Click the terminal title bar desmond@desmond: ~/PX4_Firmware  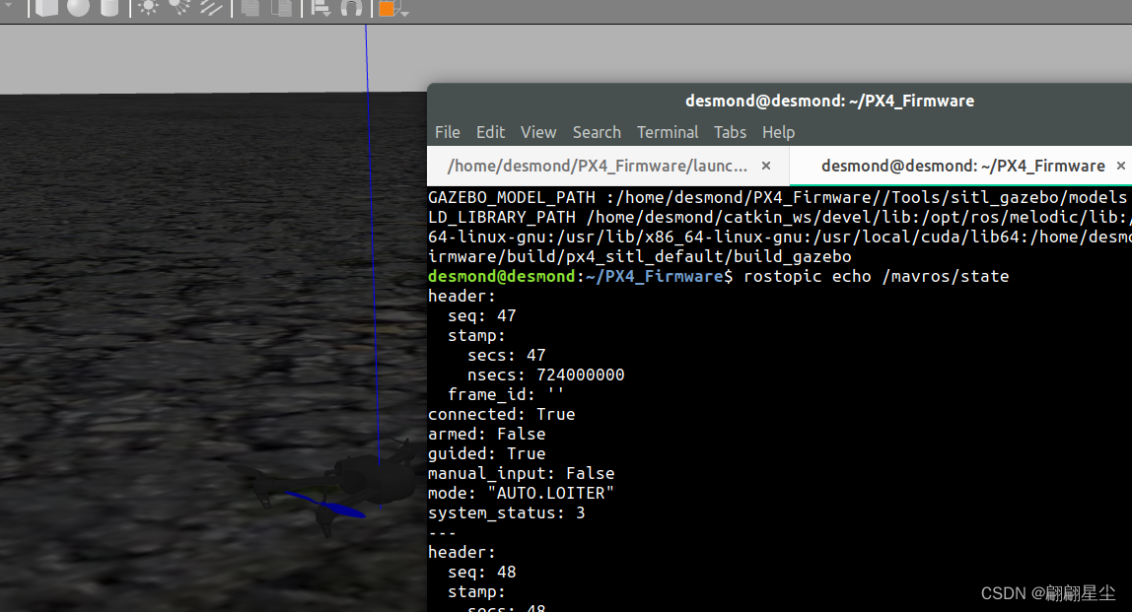pyautogui.click(x=829, y=102)
